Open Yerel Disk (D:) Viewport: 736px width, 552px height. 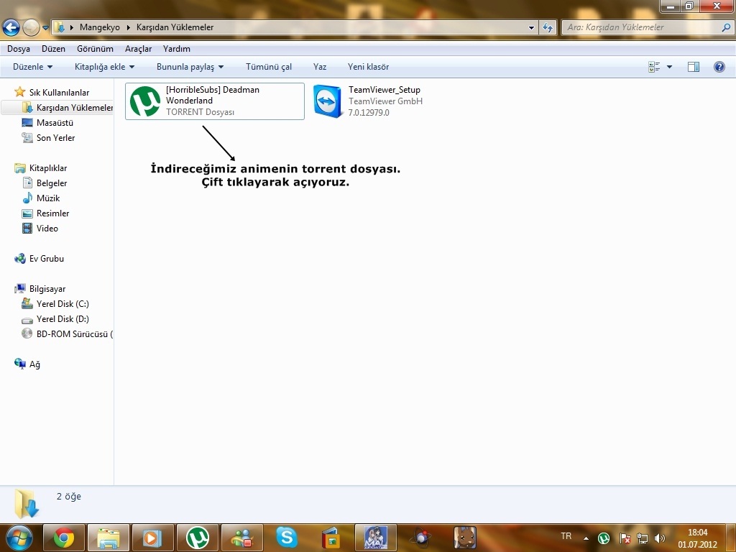point(63,318)
